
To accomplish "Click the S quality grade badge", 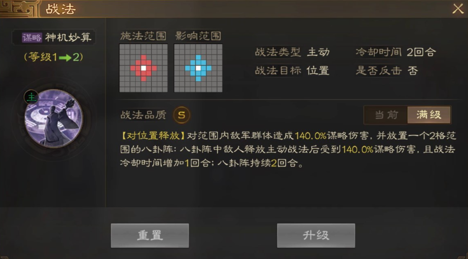I will click(181, 115).
